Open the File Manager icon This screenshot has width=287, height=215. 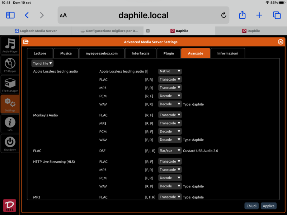[10, 85]
